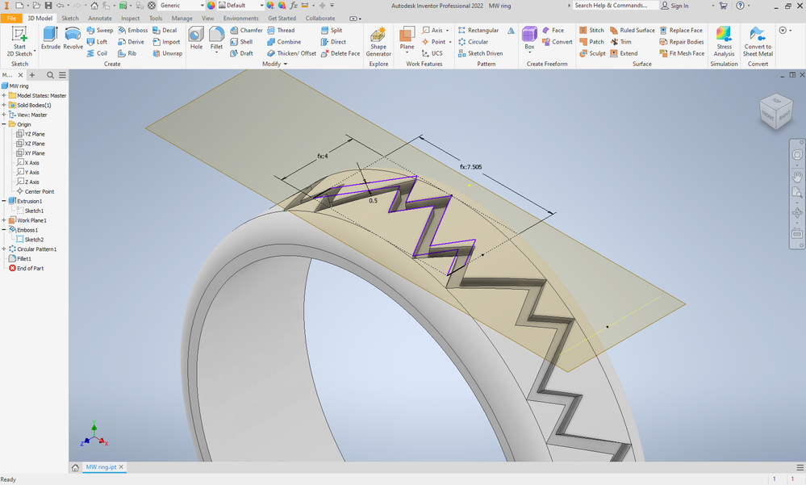This screenshot has width=806, height=485.
Task: Collapse the Origin folder
Action: [4, 124]
